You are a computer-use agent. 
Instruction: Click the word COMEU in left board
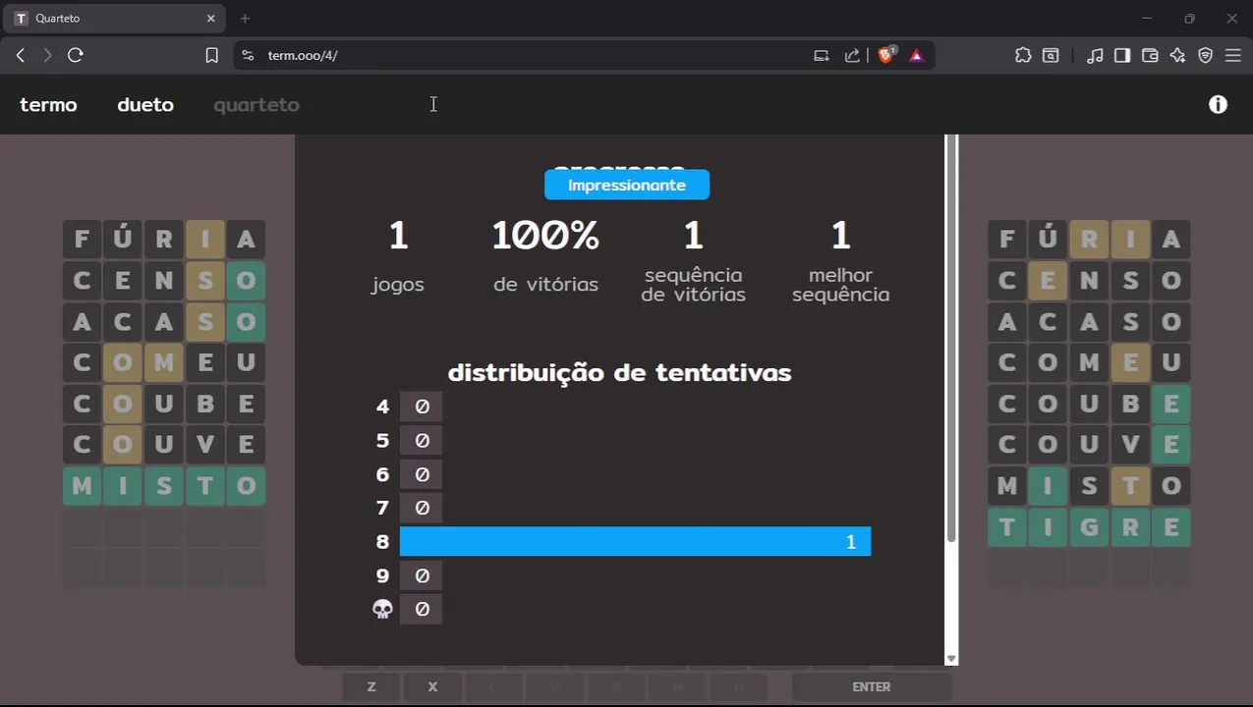164,362
